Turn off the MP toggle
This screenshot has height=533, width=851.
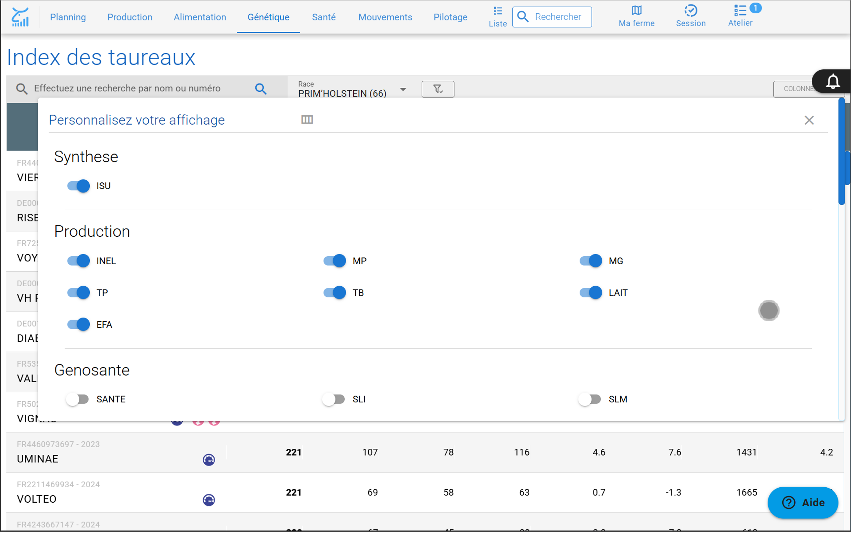click(335, 261)
